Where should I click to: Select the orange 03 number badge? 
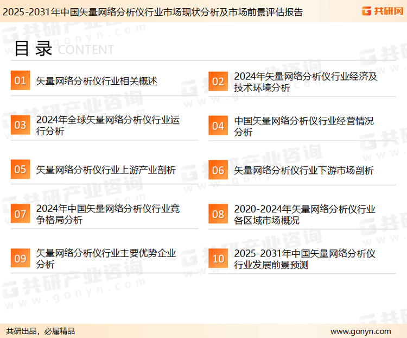(x=20, y=125)
